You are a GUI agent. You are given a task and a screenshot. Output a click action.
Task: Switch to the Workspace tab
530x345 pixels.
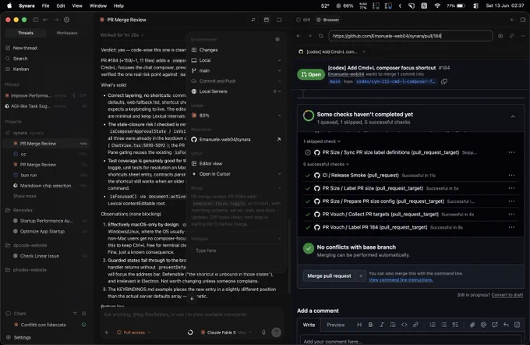[67, 33]
